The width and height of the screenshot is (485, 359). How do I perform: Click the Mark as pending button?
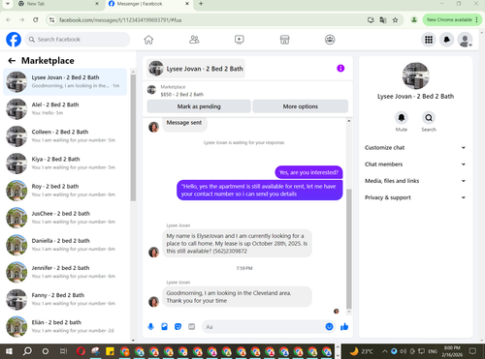click(199, 106)
